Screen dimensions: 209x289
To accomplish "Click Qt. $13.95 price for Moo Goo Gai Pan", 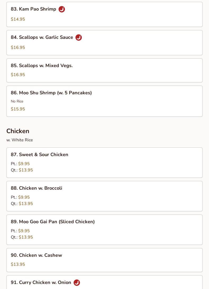I will (x=26, y=237).
